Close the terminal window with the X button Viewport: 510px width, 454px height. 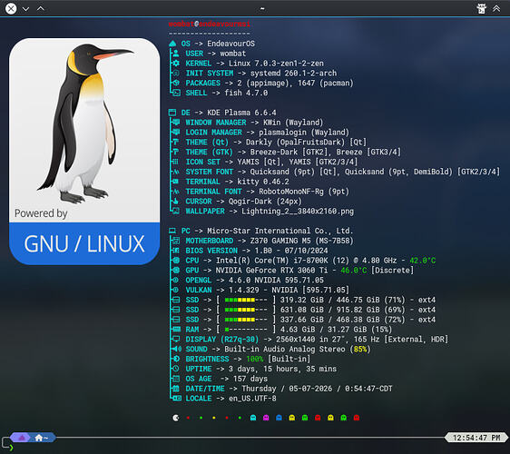[11, 8]
